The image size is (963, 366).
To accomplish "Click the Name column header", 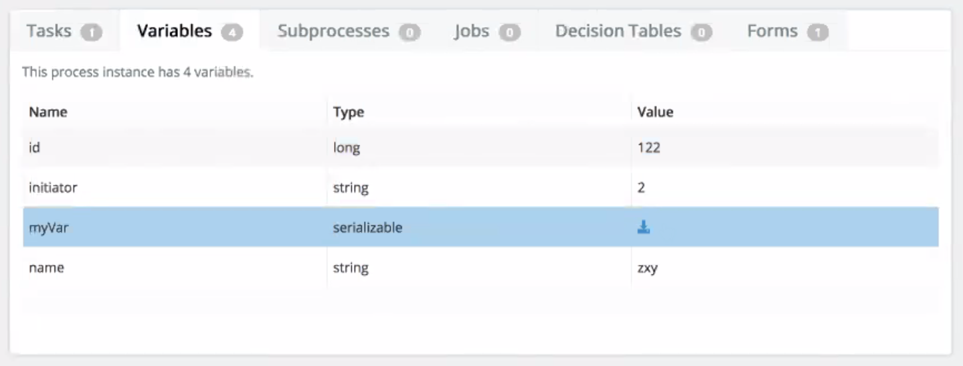I will 48,112.
